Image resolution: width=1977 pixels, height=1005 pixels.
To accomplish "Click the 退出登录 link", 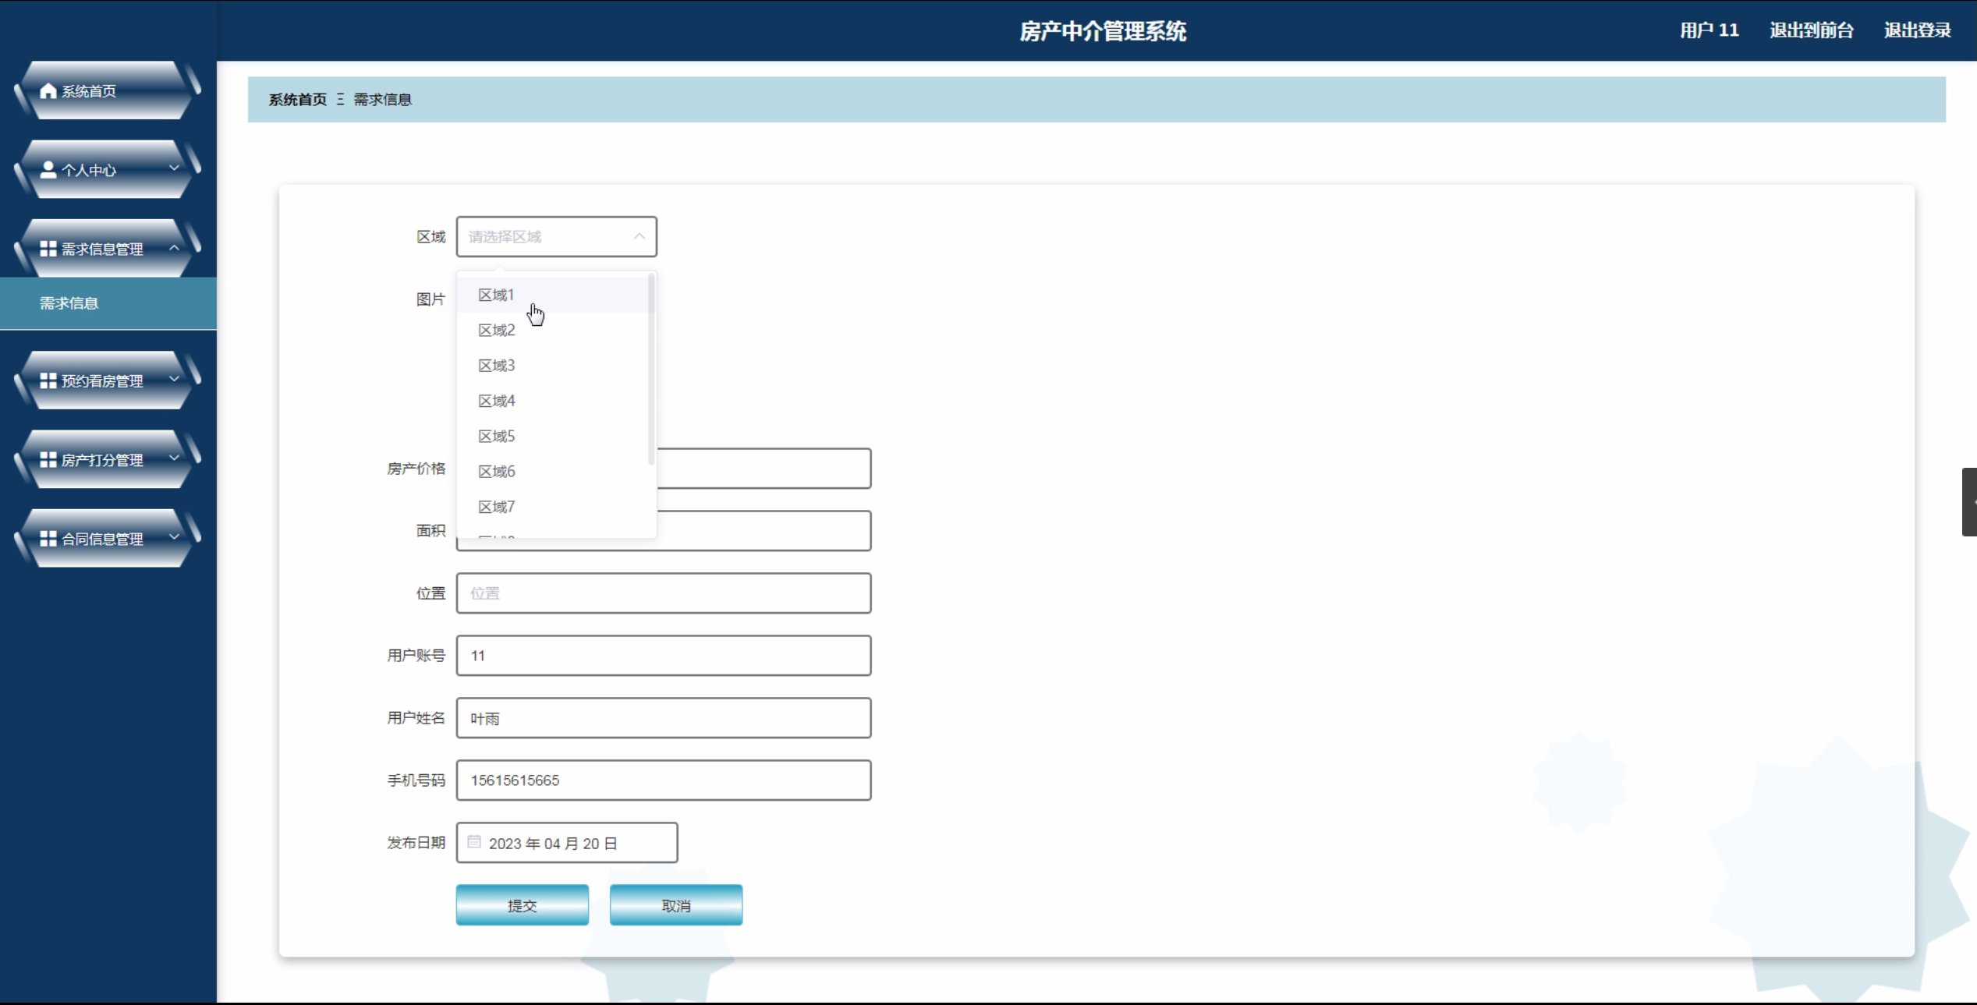I will (1917, 30).
